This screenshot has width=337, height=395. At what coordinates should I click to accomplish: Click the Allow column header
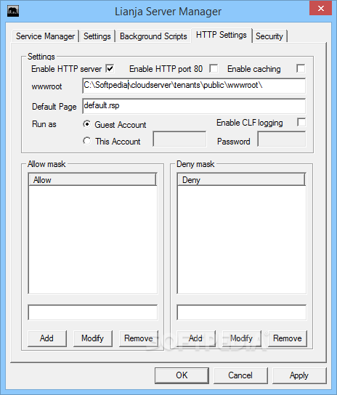coord(92,179)
